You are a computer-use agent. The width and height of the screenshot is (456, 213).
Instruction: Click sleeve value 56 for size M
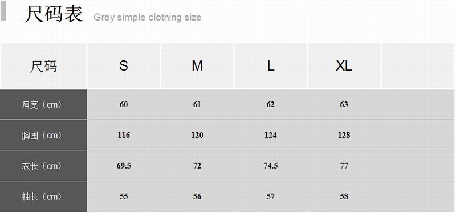[x=197, y=196]
